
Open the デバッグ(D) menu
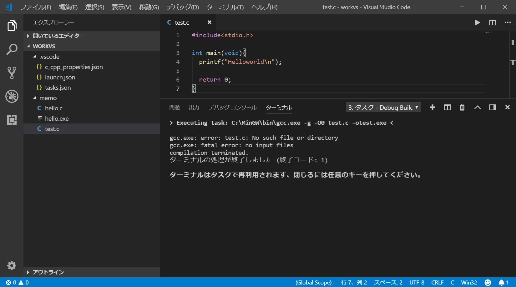pos(183,7)
